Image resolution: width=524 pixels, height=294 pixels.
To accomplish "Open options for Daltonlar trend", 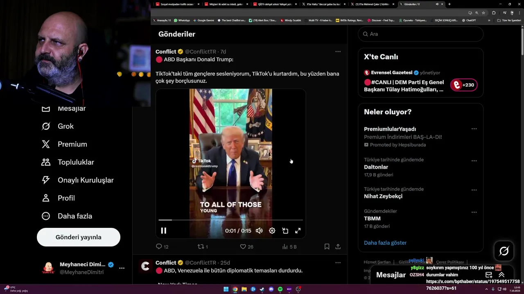I will 474,160.
